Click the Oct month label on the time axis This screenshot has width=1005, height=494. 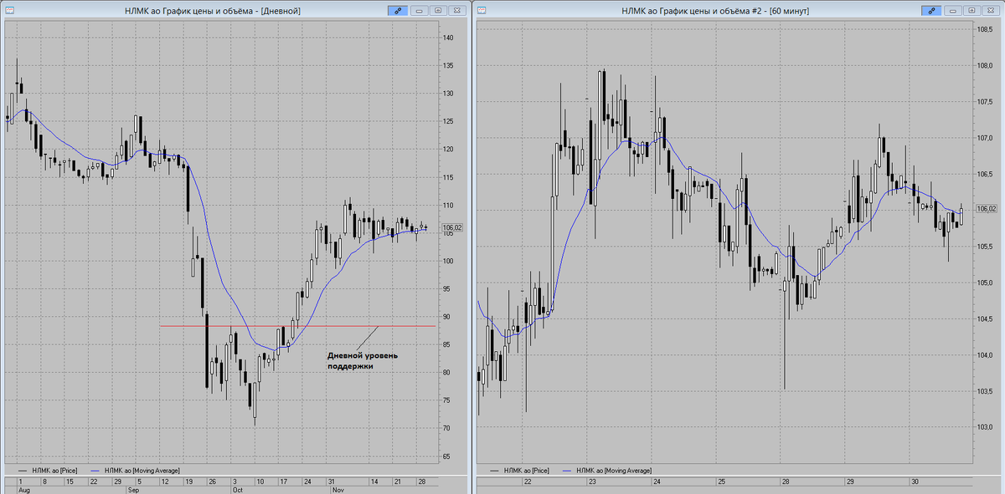(x=238, y=490)
